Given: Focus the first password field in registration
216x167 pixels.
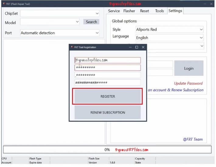Looking at the screenshot, I should (108, 68).
